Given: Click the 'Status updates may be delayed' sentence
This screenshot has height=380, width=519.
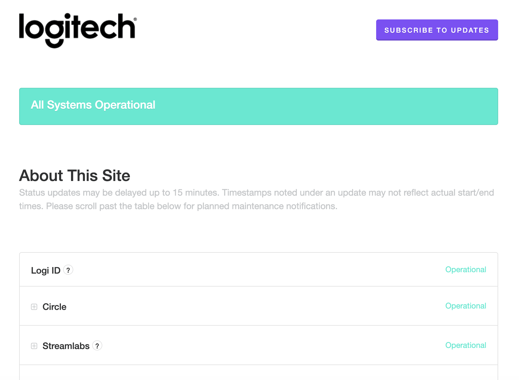Looking at the screenshot, I should 85,193.
